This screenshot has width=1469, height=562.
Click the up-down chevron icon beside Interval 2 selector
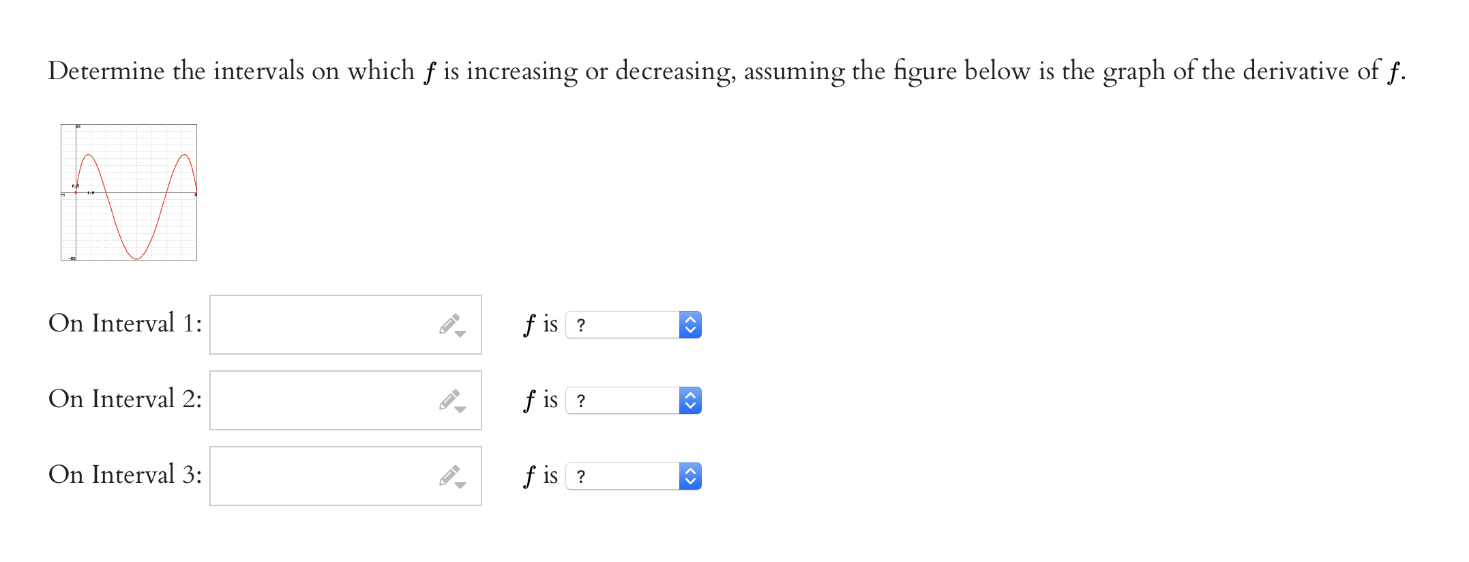690,401
